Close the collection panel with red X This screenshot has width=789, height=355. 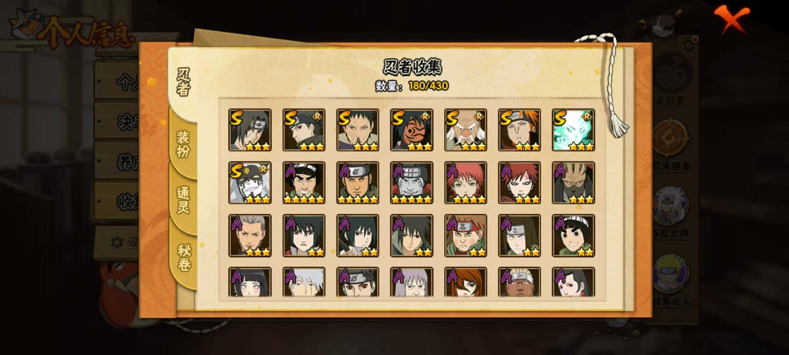(x=731, y=20)
